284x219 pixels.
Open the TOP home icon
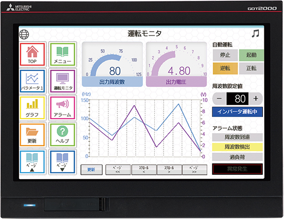pyautogui.click(x=32, y=55)
